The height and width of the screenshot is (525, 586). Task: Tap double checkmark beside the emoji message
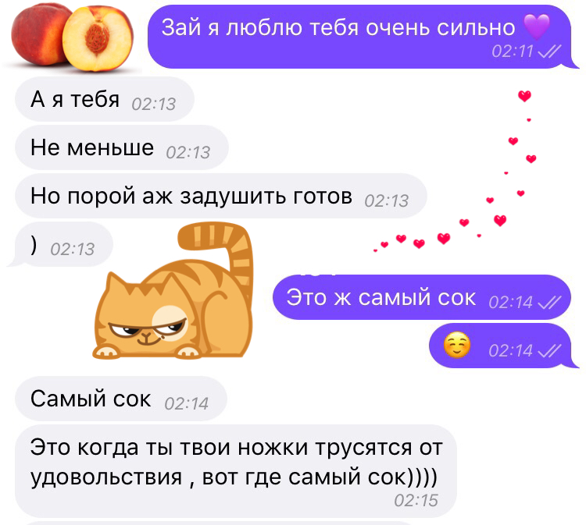click(549, 350)
